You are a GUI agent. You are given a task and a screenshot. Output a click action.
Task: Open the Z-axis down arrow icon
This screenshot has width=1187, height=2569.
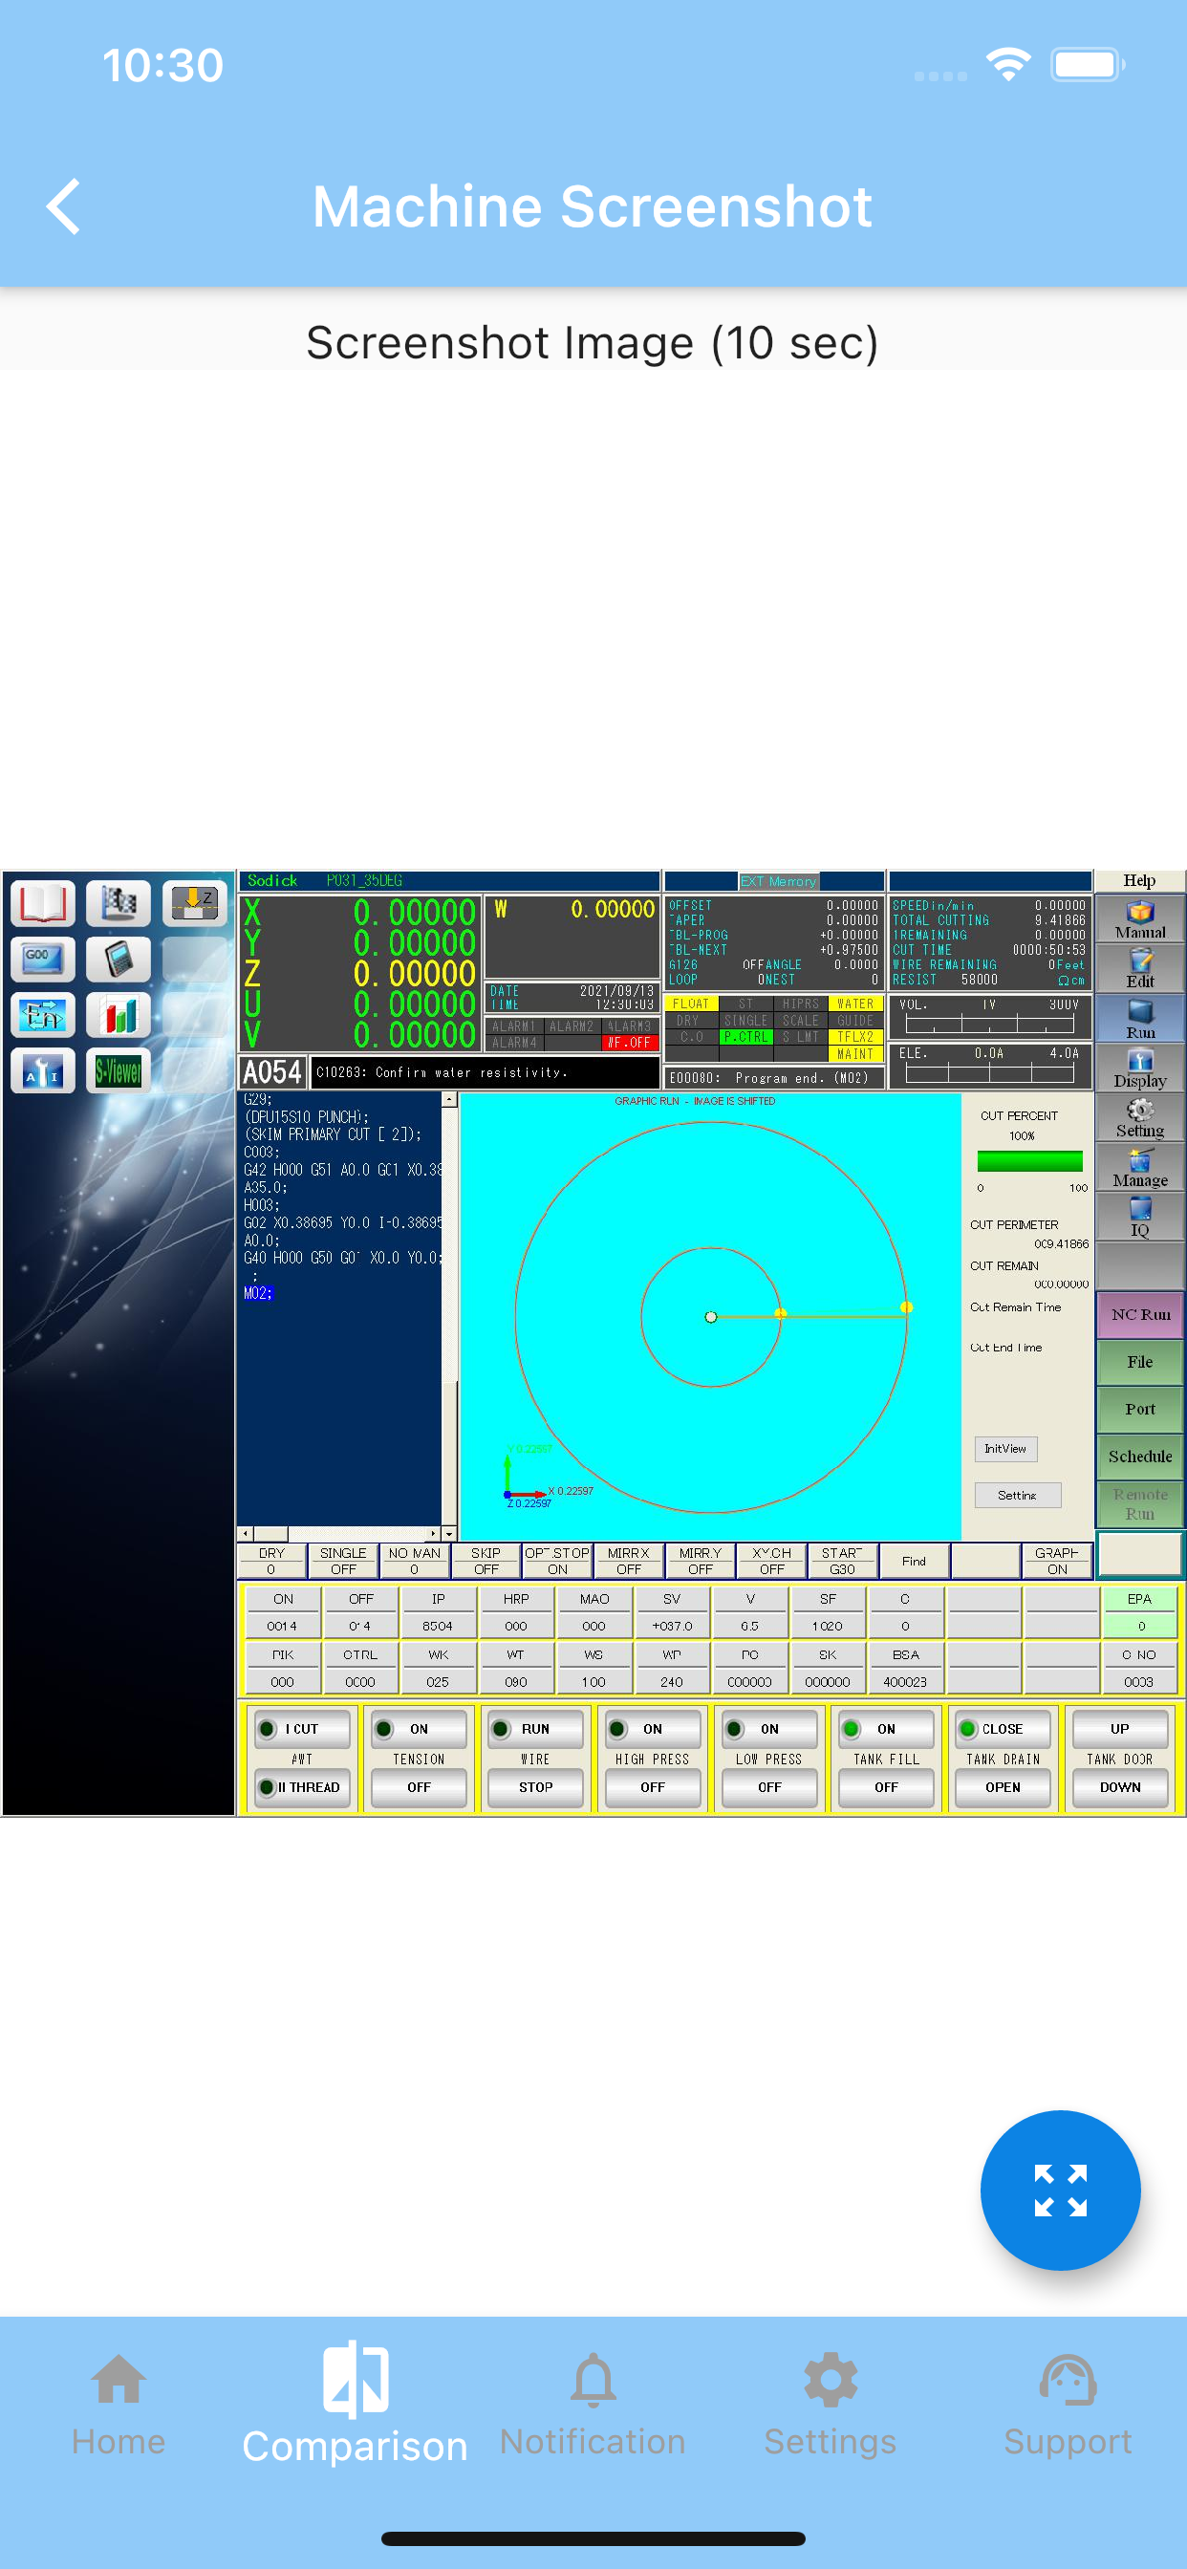coord(195,903)
